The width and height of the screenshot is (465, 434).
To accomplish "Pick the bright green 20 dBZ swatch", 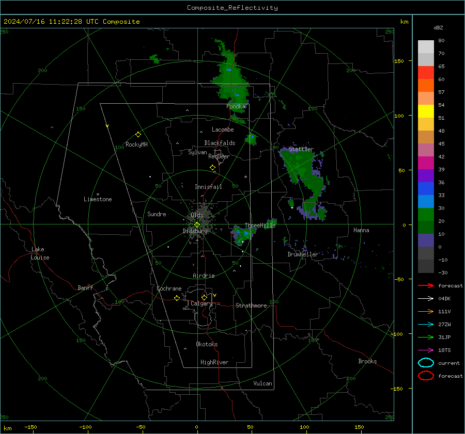I will click(x=426, y=215).
